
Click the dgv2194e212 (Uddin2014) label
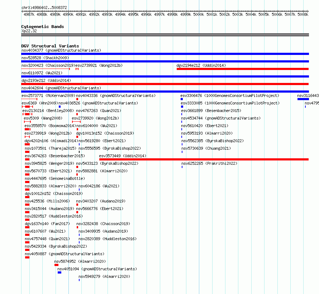(201, 65)
